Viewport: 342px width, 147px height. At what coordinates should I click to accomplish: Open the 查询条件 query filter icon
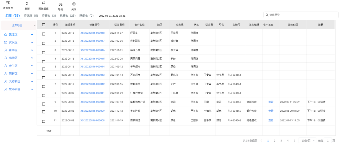click(x=8, y=3)
